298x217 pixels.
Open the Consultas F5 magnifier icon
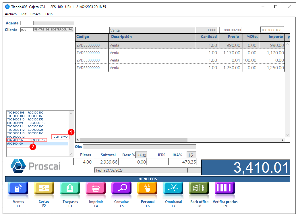[122, 188]
